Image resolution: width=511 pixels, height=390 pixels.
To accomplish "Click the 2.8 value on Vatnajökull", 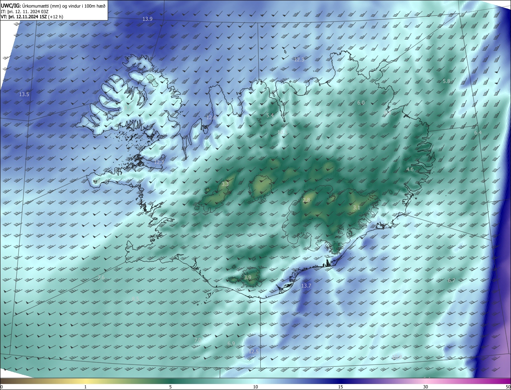I will [306, 200].
